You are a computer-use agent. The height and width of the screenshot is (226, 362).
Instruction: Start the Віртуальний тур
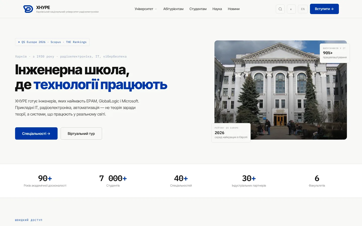pos(81,134)
